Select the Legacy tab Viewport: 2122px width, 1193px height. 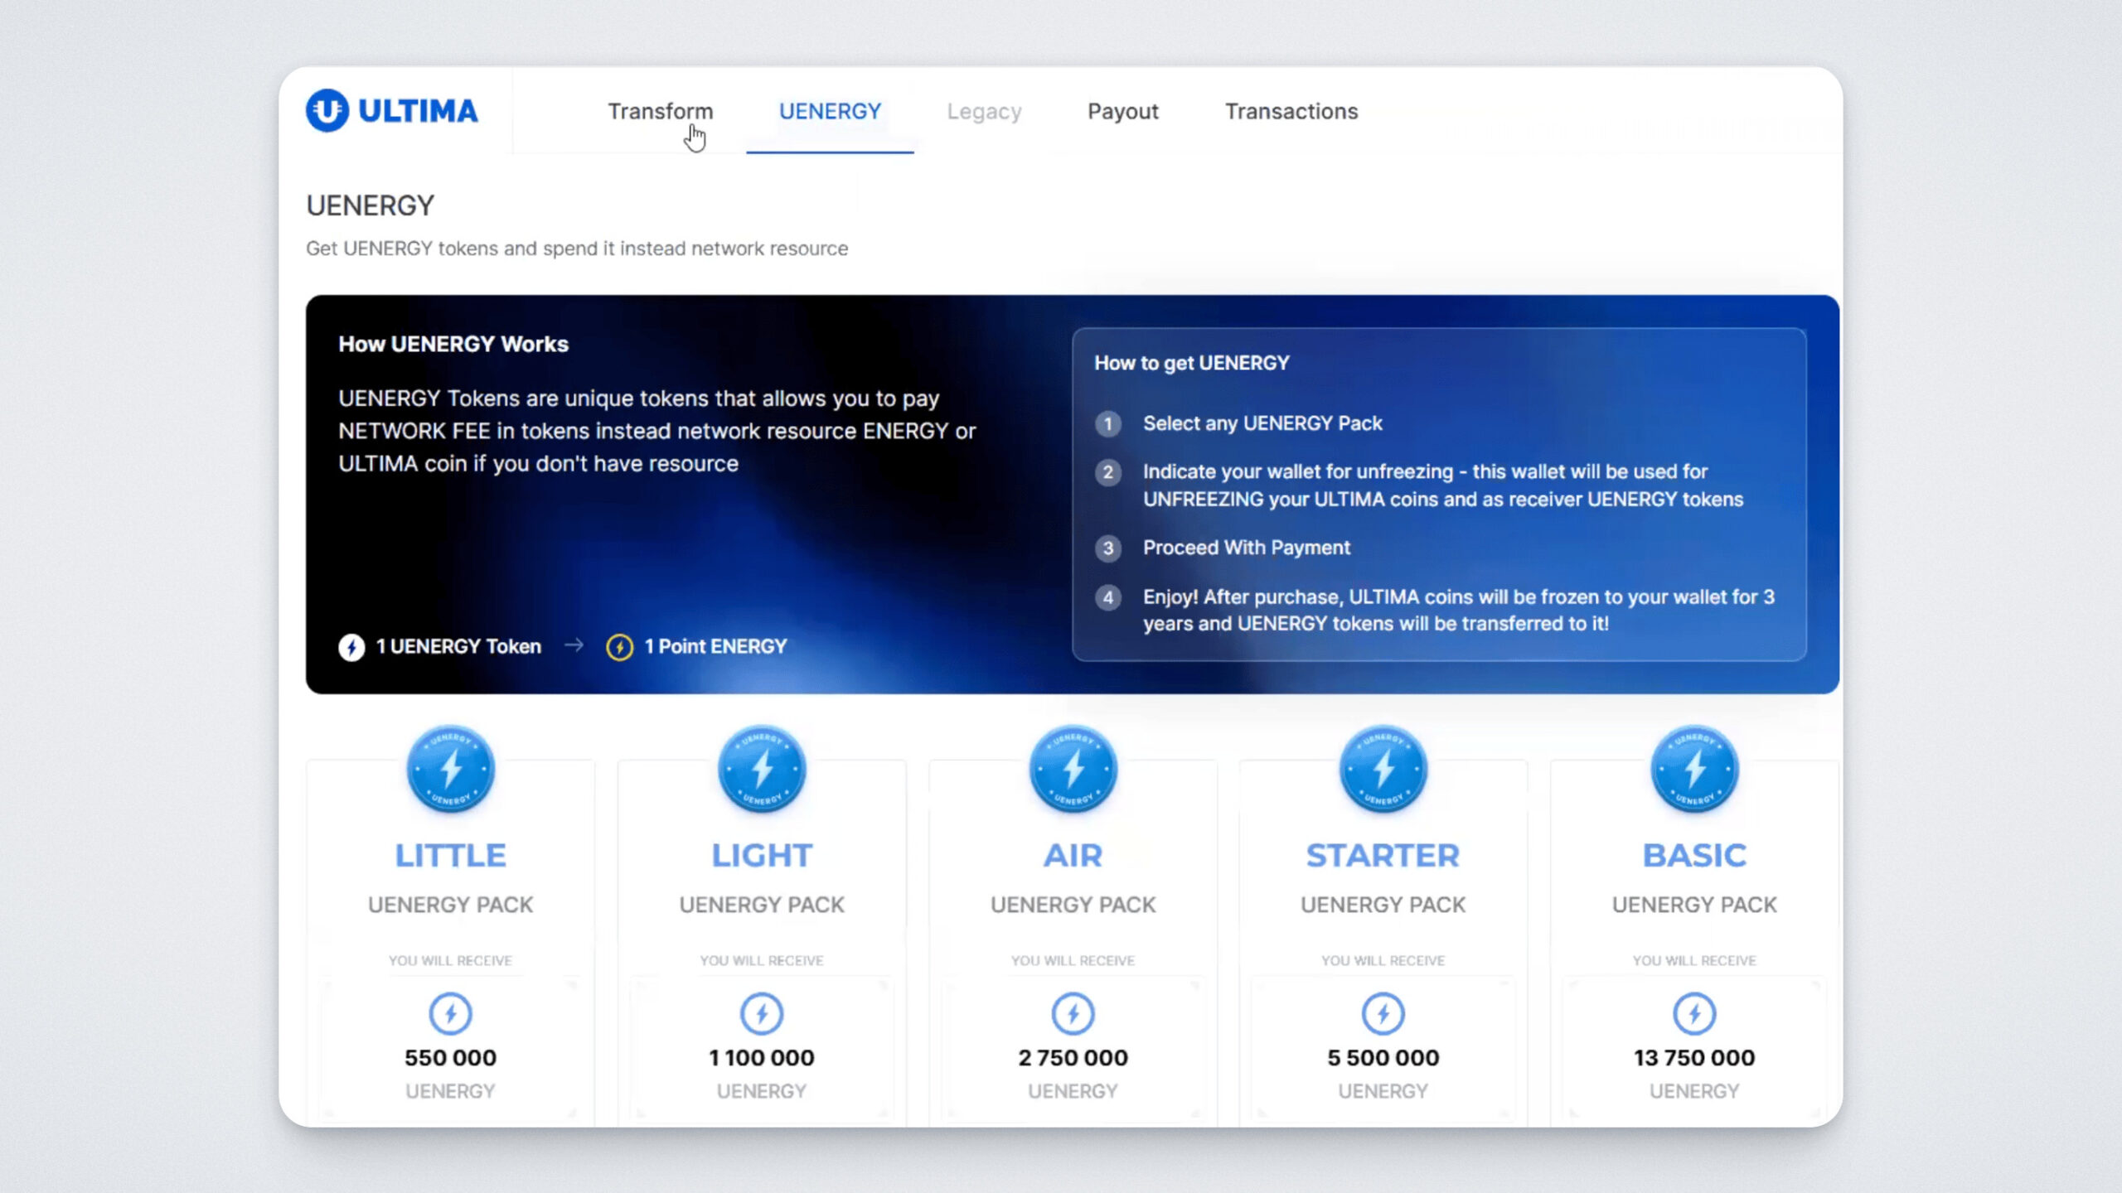tap(984, 111)
